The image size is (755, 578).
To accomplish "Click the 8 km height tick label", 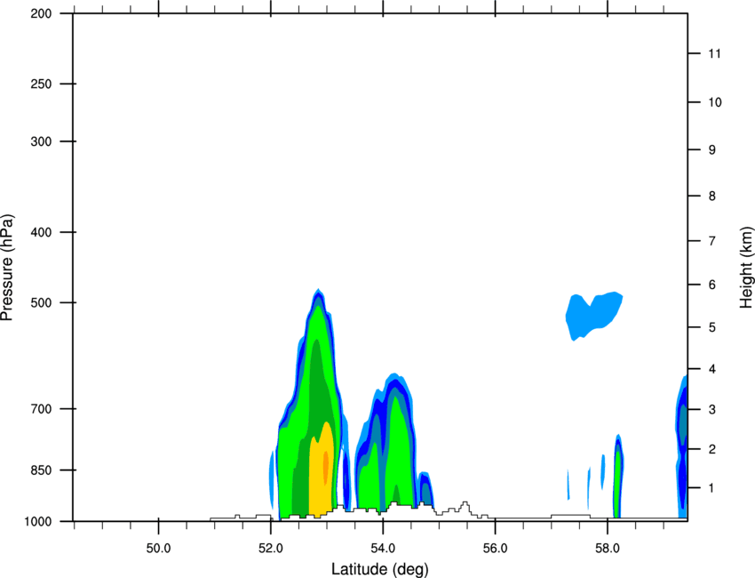I will (712, 196).
